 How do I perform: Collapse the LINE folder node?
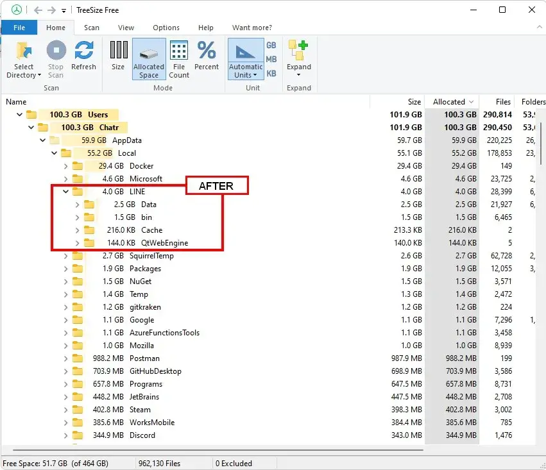click(65, 191)
